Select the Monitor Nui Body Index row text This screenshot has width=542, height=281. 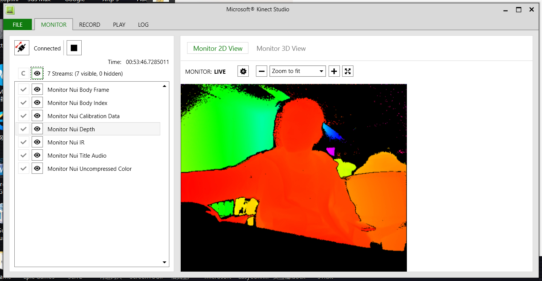click(x=78, y=103)
